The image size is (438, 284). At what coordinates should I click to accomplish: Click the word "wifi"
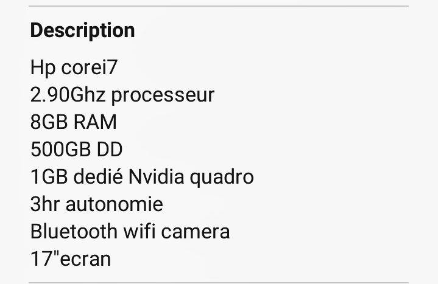point(140,231)
